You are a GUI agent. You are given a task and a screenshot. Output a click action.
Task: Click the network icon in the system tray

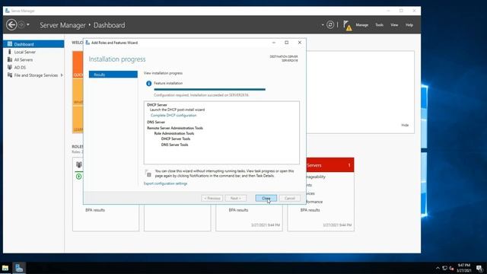[x=444, y=268]
